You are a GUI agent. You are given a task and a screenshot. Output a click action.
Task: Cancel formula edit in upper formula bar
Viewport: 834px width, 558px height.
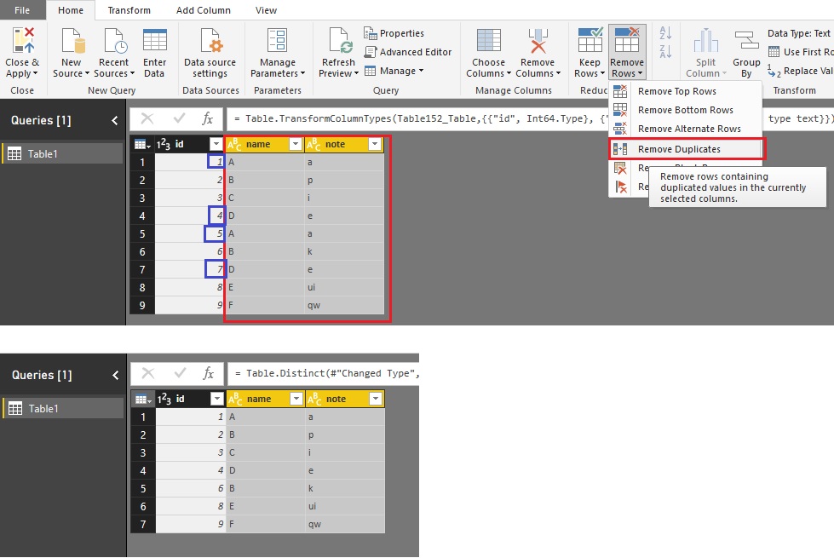tap(147, 118)
